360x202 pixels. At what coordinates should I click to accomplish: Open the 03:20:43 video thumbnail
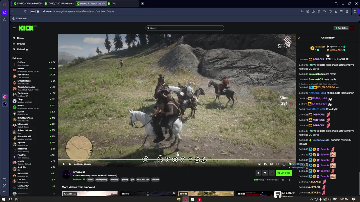tap(148, 194)
